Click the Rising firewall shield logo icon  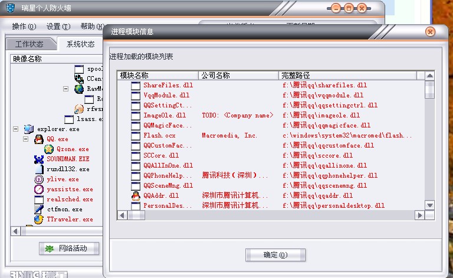[x=10, y=8]
